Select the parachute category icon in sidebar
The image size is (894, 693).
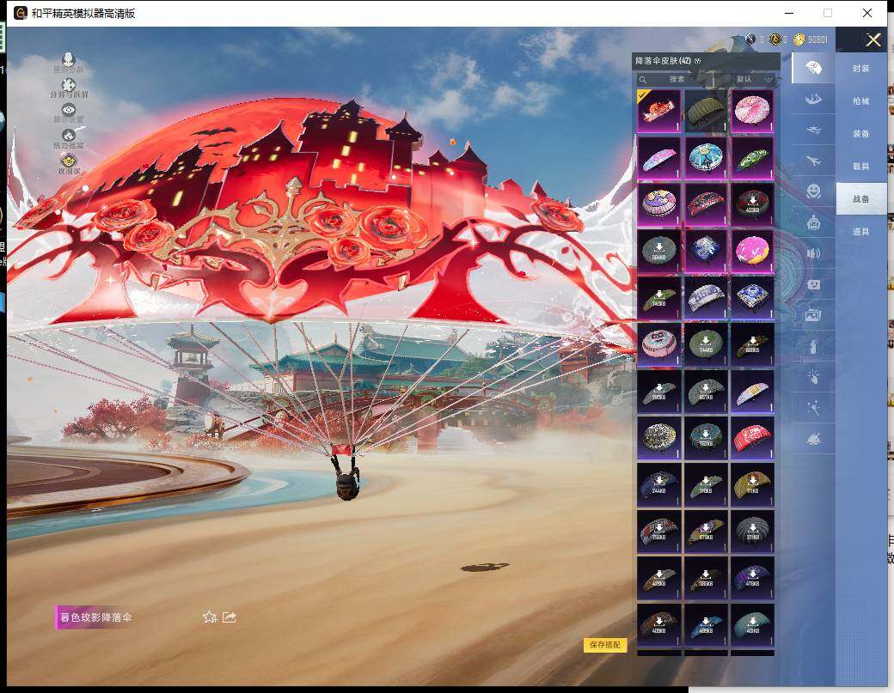(812, 68)
